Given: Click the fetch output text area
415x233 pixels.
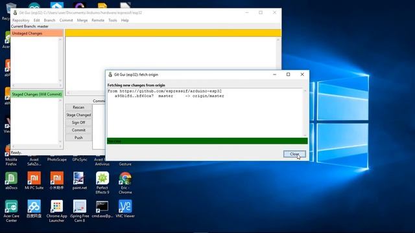Looking at the screenshot, I should 205,113.
